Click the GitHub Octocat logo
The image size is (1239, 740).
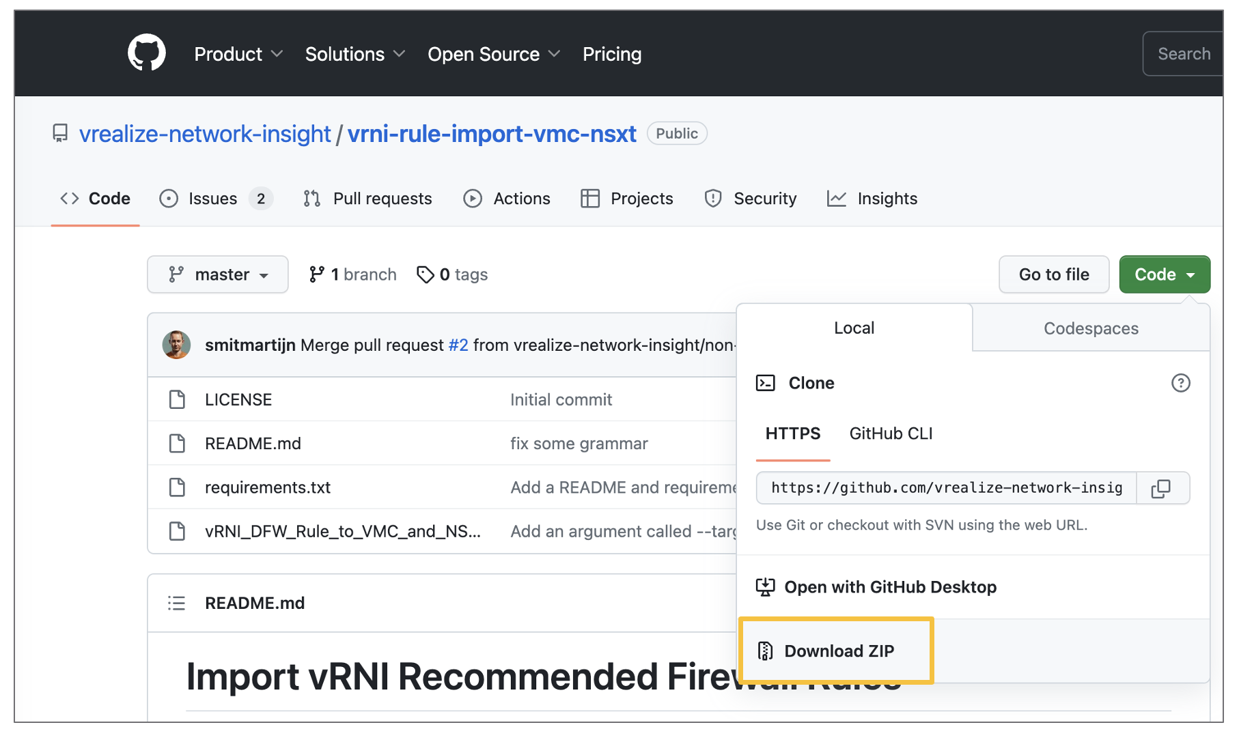click(147, 53)
